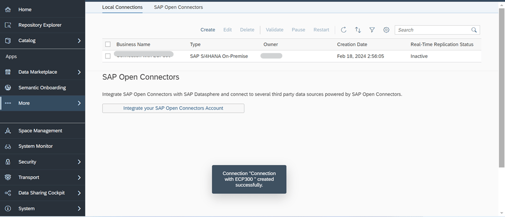505x217 pixels.
Task: Click the Restart toolbar button
Action: coord(322,30)
